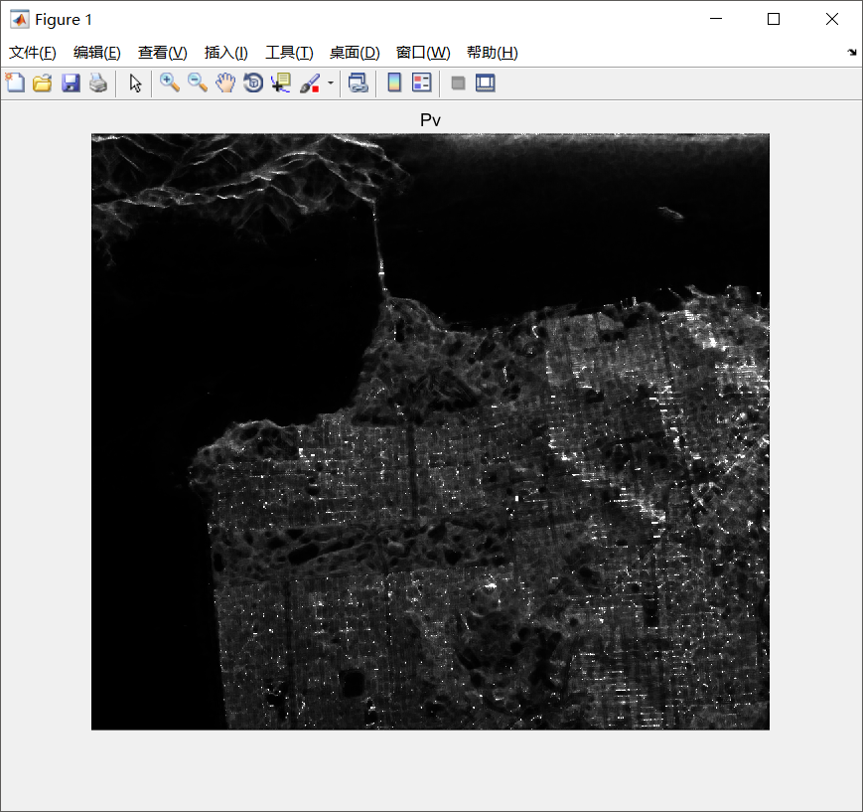Print the figure using printer icon
863x812 pixels.
pyautogui.click(x=98, y=83)
